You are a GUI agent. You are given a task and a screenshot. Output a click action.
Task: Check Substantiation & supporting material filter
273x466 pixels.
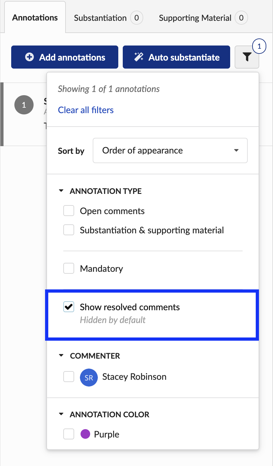[69, 230]
